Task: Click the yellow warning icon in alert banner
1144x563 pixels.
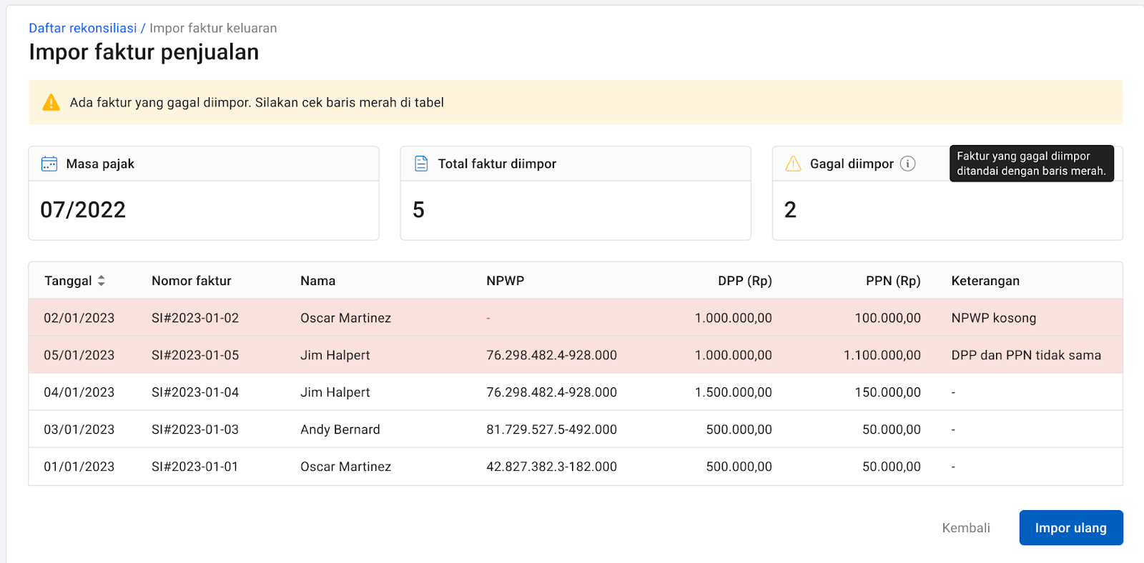Action: click(51, 102)
